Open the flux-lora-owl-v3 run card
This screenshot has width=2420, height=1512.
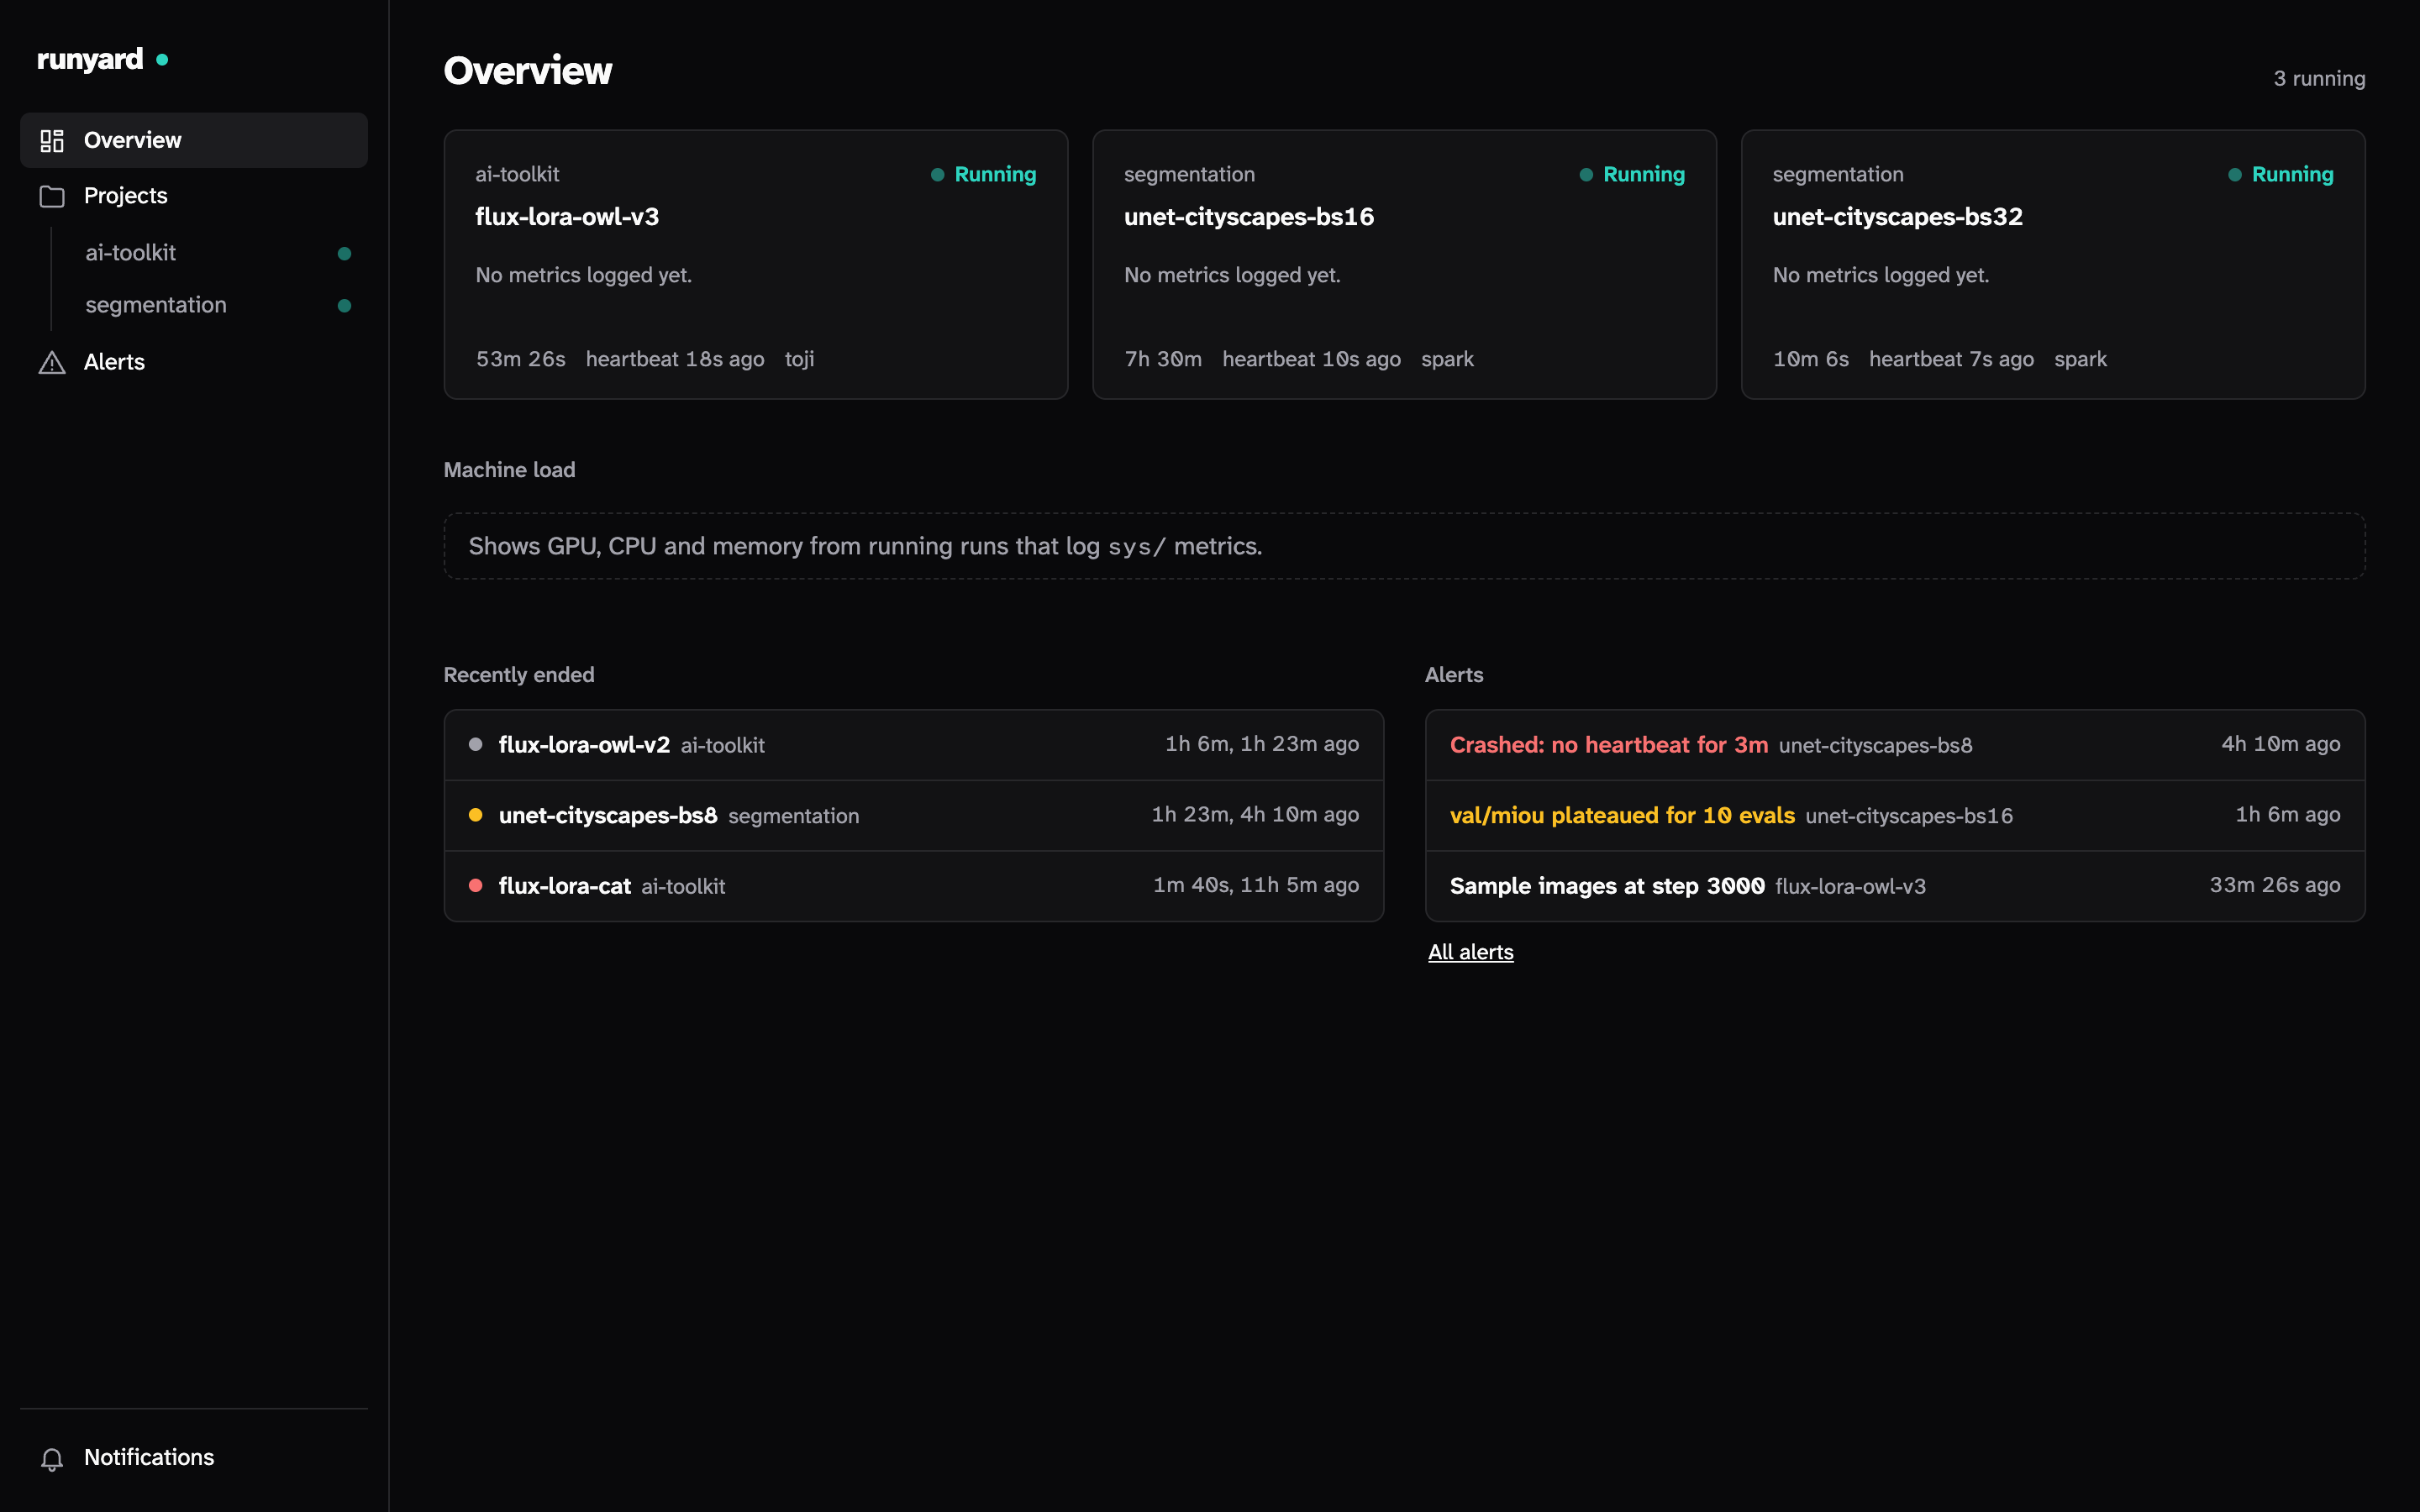tap(756, 264)
